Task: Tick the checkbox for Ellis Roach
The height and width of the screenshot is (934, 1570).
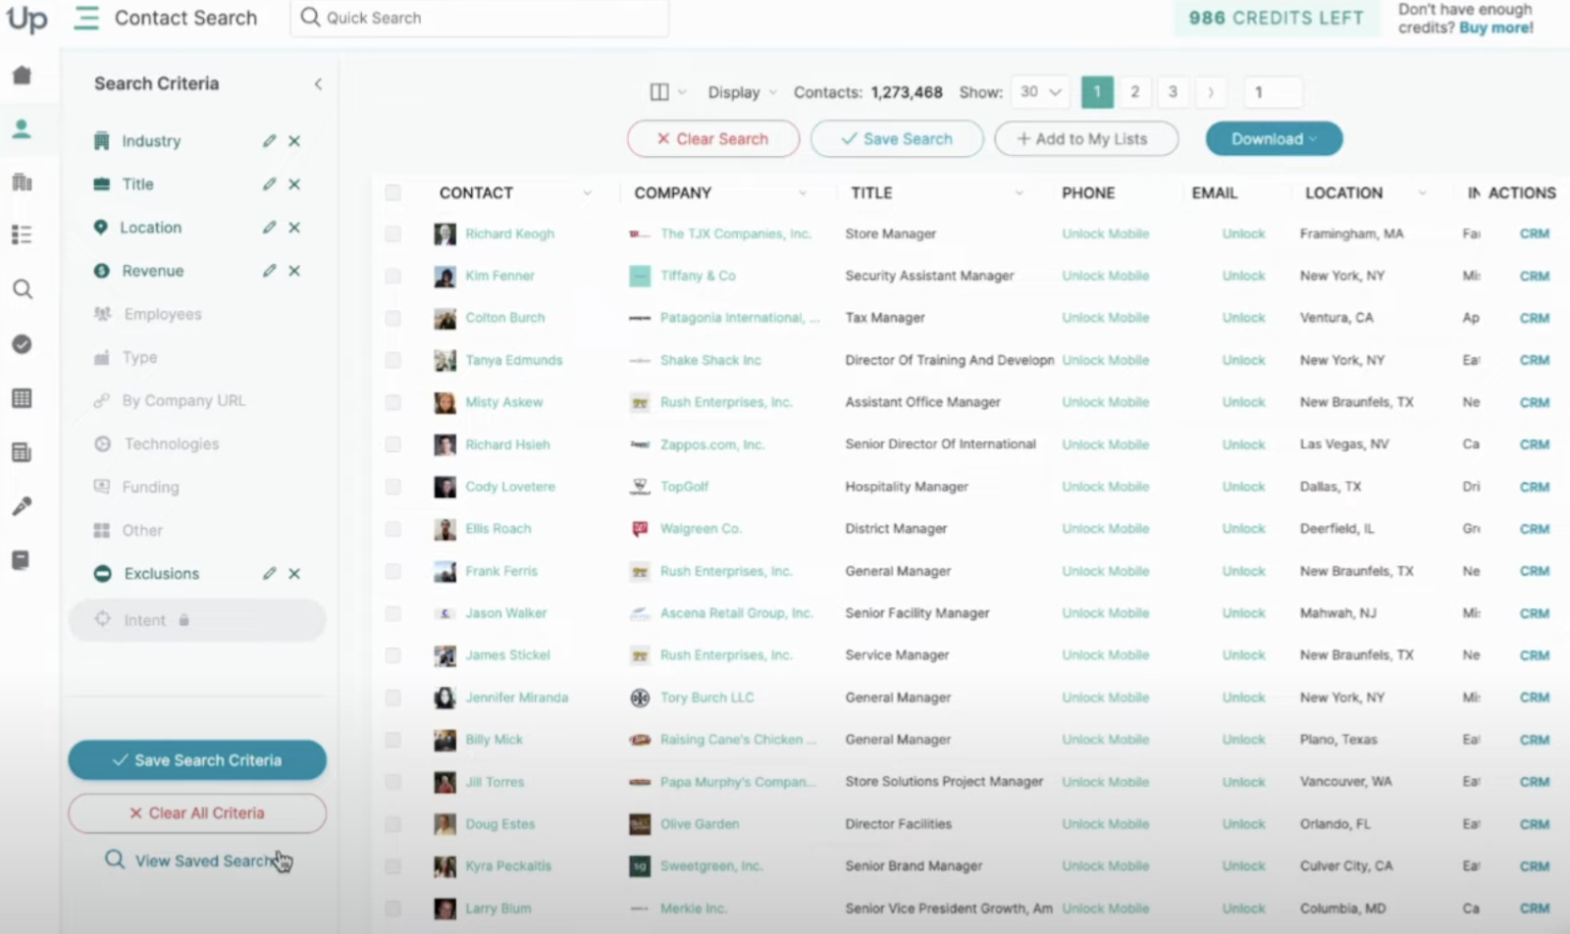Action: (392, 529)
